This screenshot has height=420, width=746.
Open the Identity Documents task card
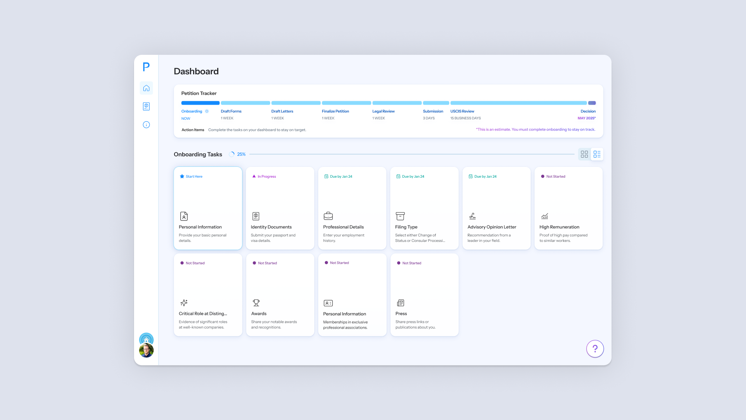[280, 208]
